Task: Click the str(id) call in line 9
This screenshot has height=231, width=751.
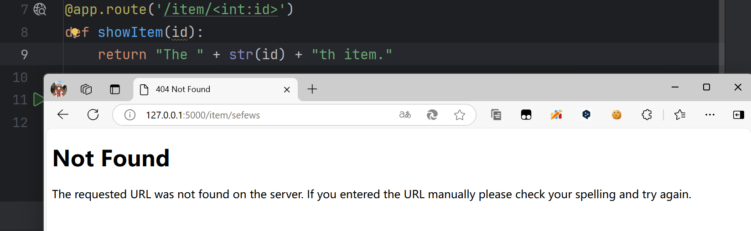Action: pyautogui.click(x=257, y=55)
